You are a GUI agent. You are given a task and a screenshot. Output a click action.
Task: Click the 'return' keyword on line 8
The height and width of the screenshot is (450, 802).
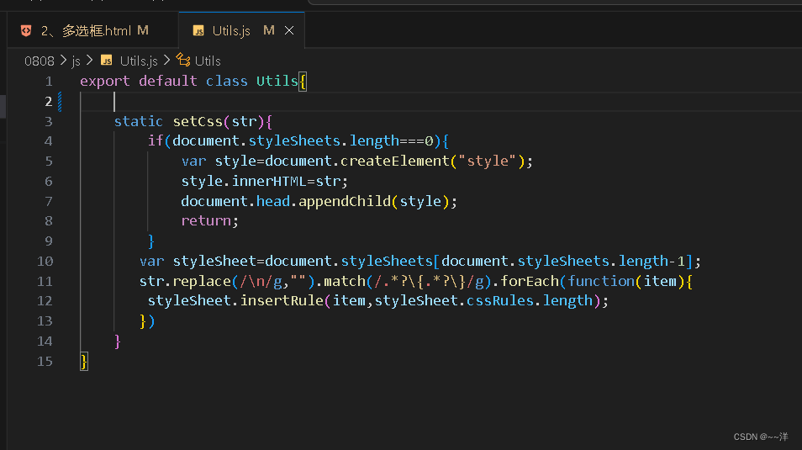(206, 220)
